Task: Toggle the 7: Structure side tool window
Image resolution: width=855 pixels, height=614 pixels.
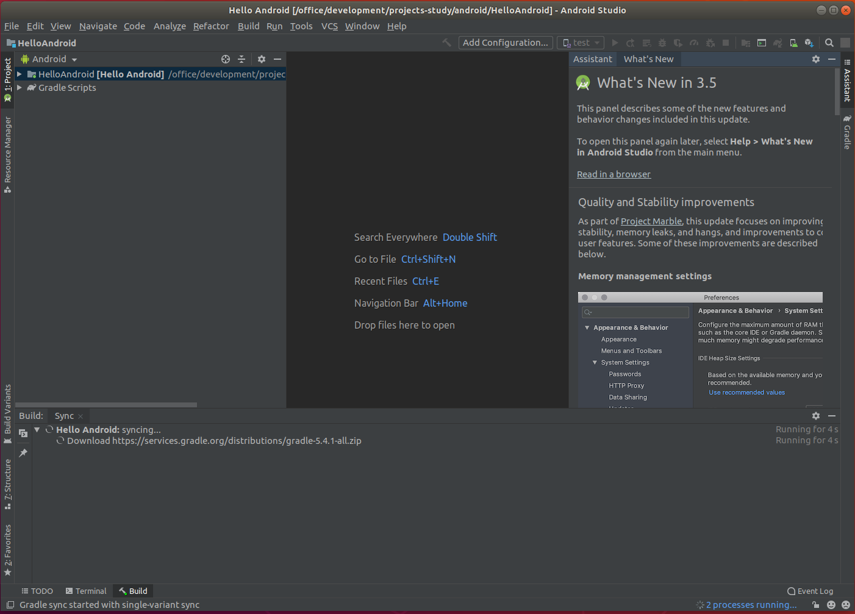Action: (7, 485)
